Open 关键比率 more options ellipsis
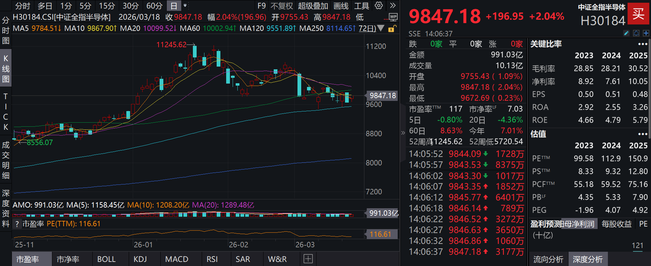The height and width of the screenshot is (266, 651). click(643, 44)
